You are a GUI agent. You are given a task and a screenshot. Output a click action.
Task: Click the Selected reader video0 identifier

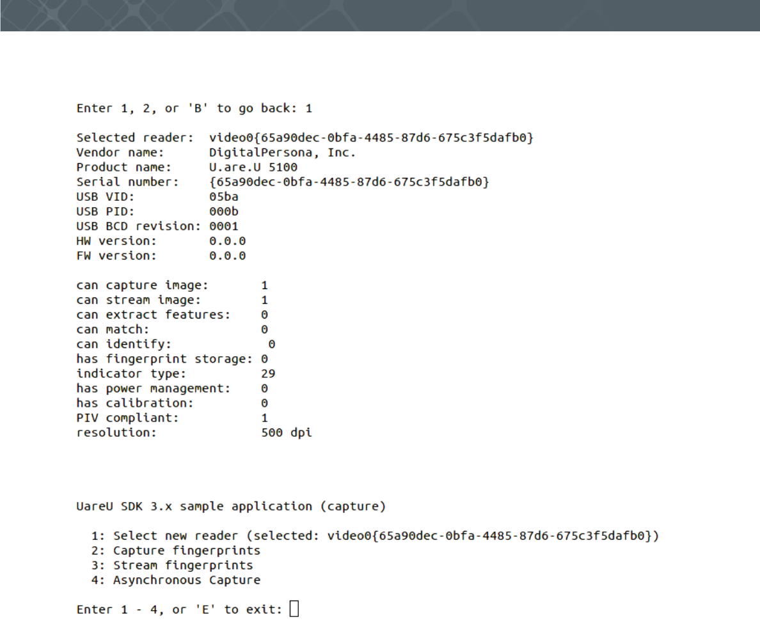point(371,138)
